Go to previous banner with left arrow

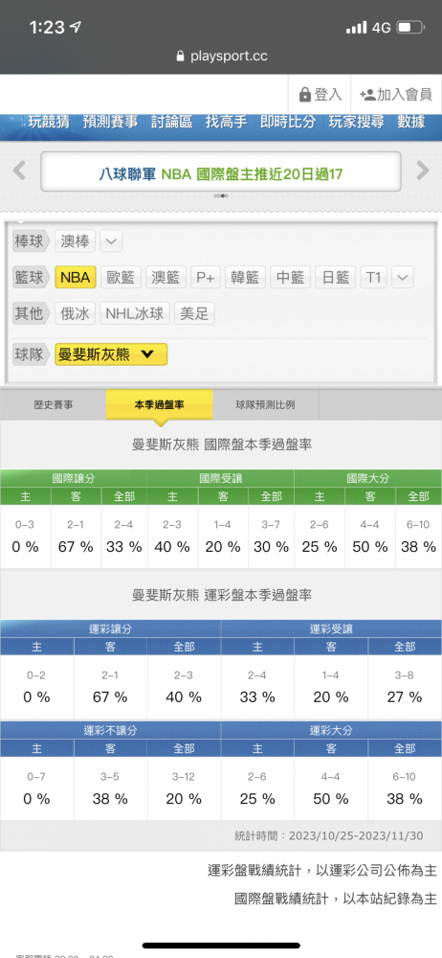coord(19,171)
